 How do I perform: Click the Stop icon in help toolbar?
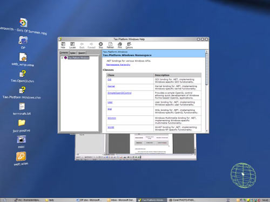point(101,45)
